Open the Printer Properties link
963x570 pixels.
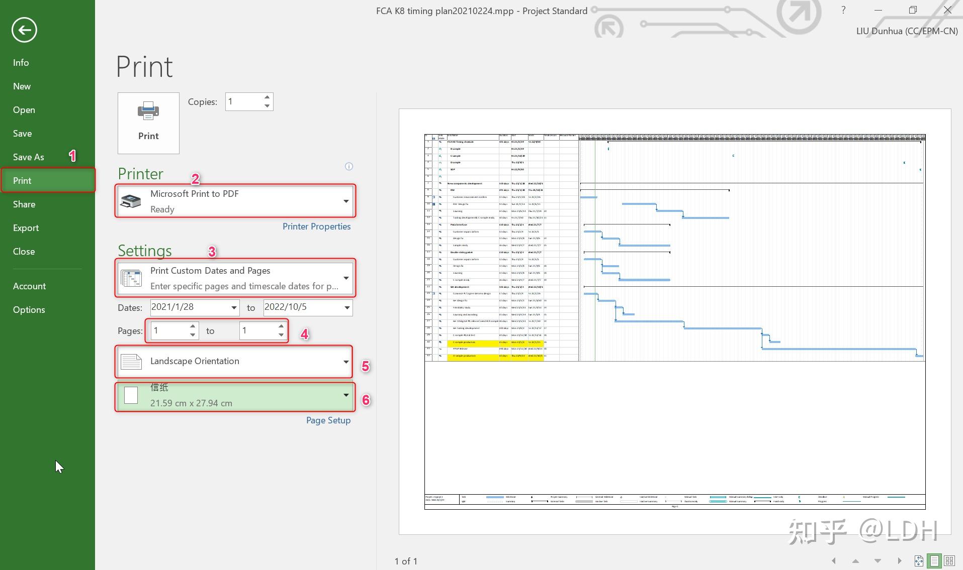[316, 226]
